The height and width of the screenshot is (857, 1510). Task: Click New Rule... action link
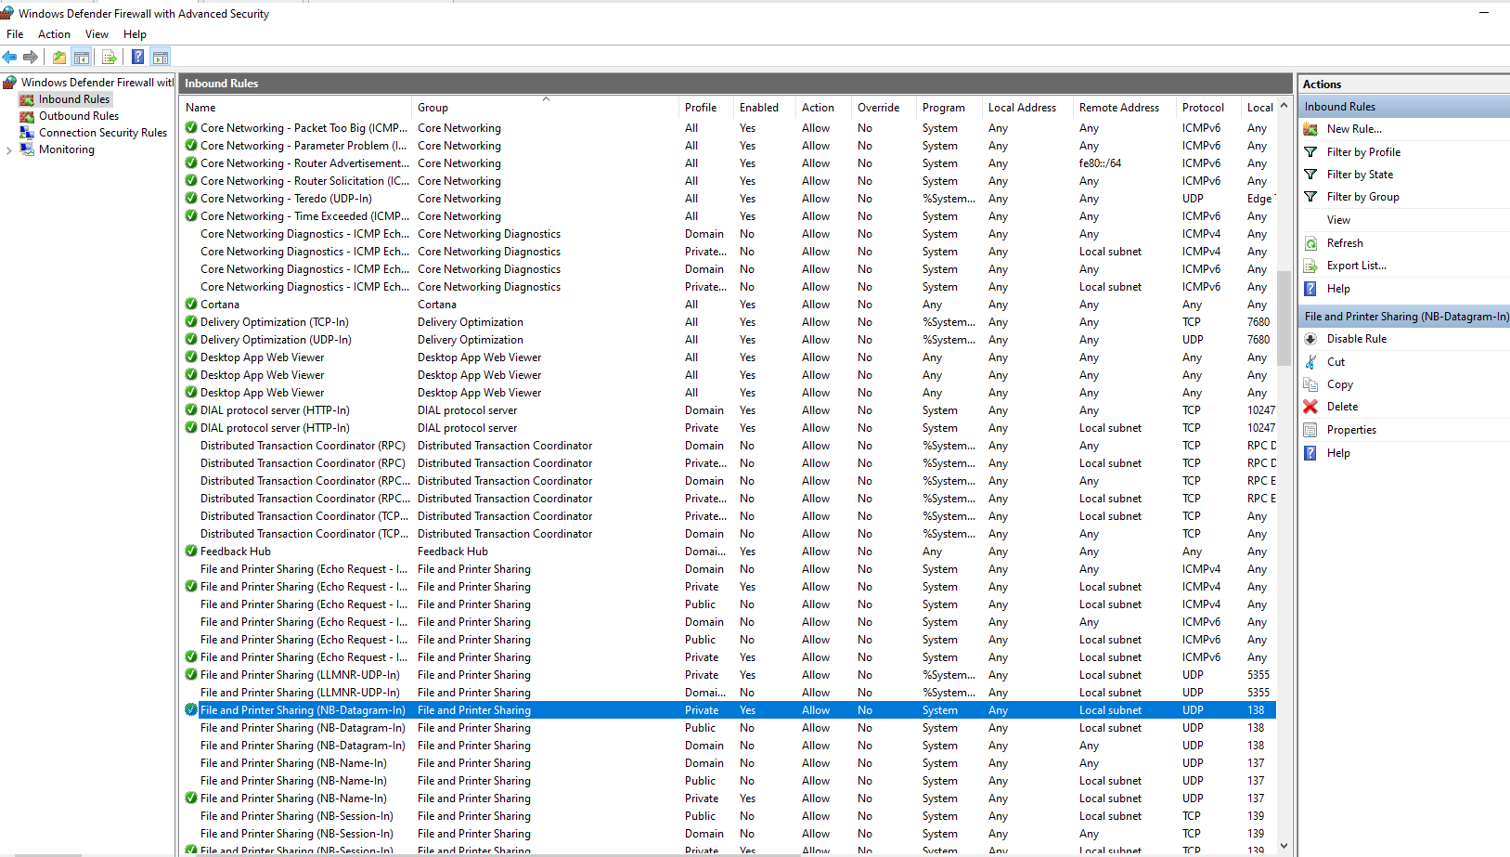tap(1354, 129)
